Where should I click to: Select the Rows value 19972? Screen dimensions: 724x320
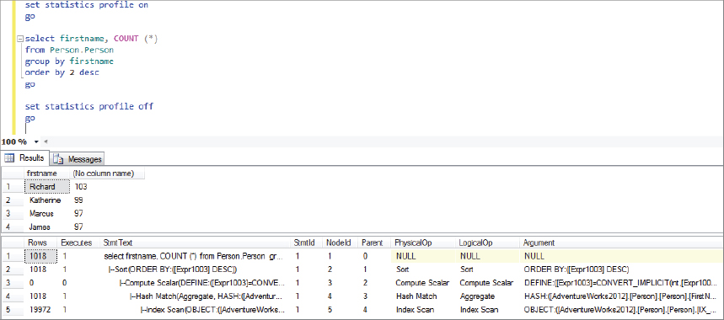pos(40,310)
